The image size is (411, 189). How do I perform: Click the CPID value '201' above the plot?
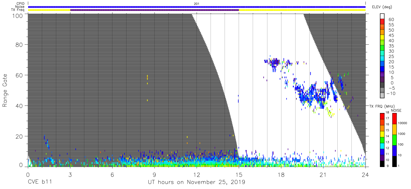196,4
